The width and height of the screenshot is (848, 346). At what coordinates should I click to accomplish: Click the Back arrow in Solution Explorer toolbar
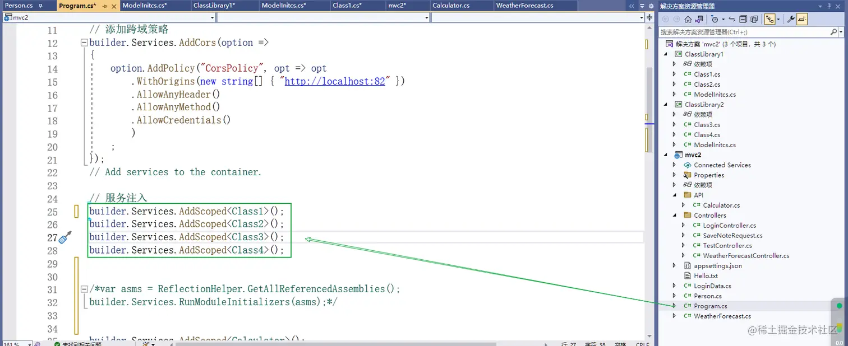[x=666, y=19]
